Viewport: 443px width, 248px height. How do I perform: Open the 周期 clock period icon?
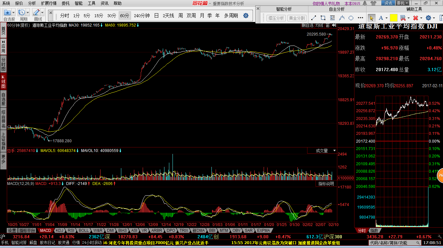click(22, 13)
